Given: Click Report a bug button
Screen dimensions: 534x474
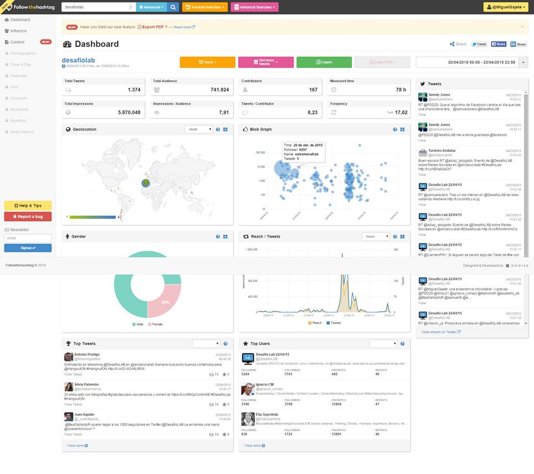Looking at the screenshot, I should coord(28,216).
